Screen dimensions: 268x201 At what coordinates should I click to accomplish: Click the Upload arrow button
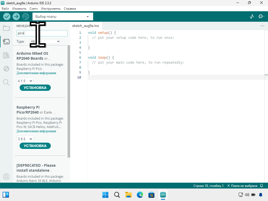pyautogui.click(x=16, y=16)
